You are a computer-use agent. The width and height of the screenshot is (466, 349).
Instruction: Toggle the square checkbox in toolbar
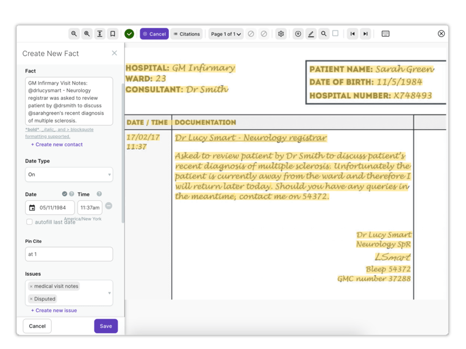[x=335, y=33]
